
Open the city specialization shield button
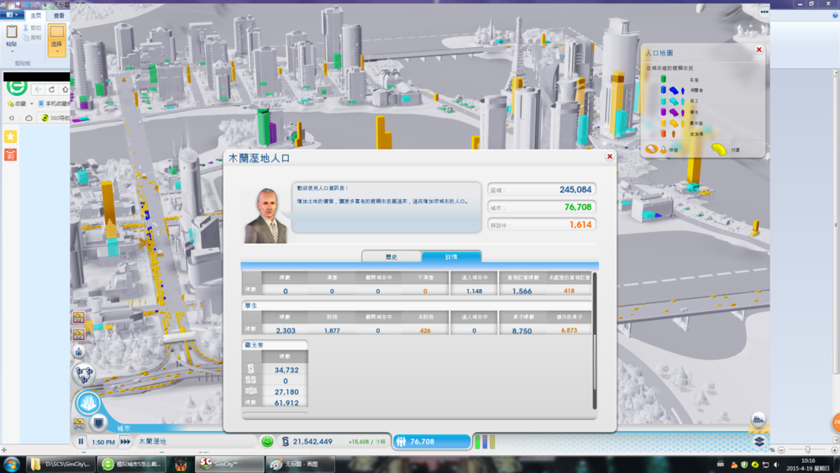pyautogui.click(x=98, y=423)
